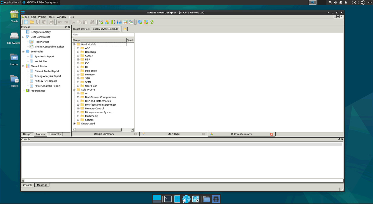
Task: Click the Save All toolbar icon
Action: pos(44,22)
